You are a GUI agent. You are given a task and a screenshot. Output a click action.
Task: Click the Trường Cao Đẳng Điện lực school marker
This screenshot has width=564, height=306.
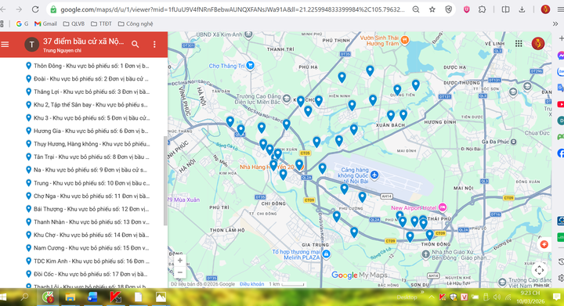287,98
